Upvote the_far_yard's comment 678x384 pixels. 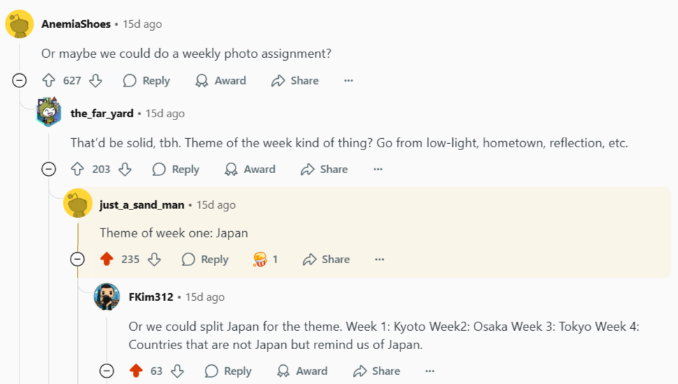tap(78, 169)
